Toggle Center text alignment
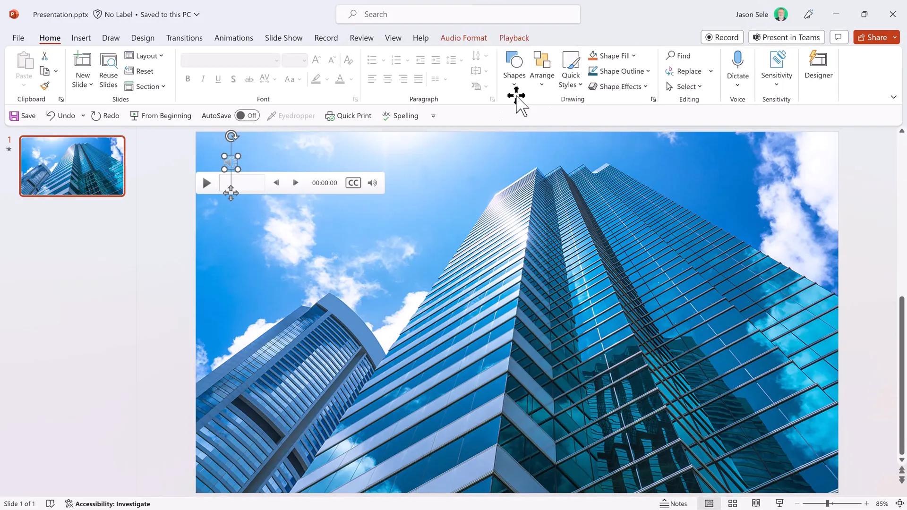This screenshot has height=510, width=907. tap(387, 79)
